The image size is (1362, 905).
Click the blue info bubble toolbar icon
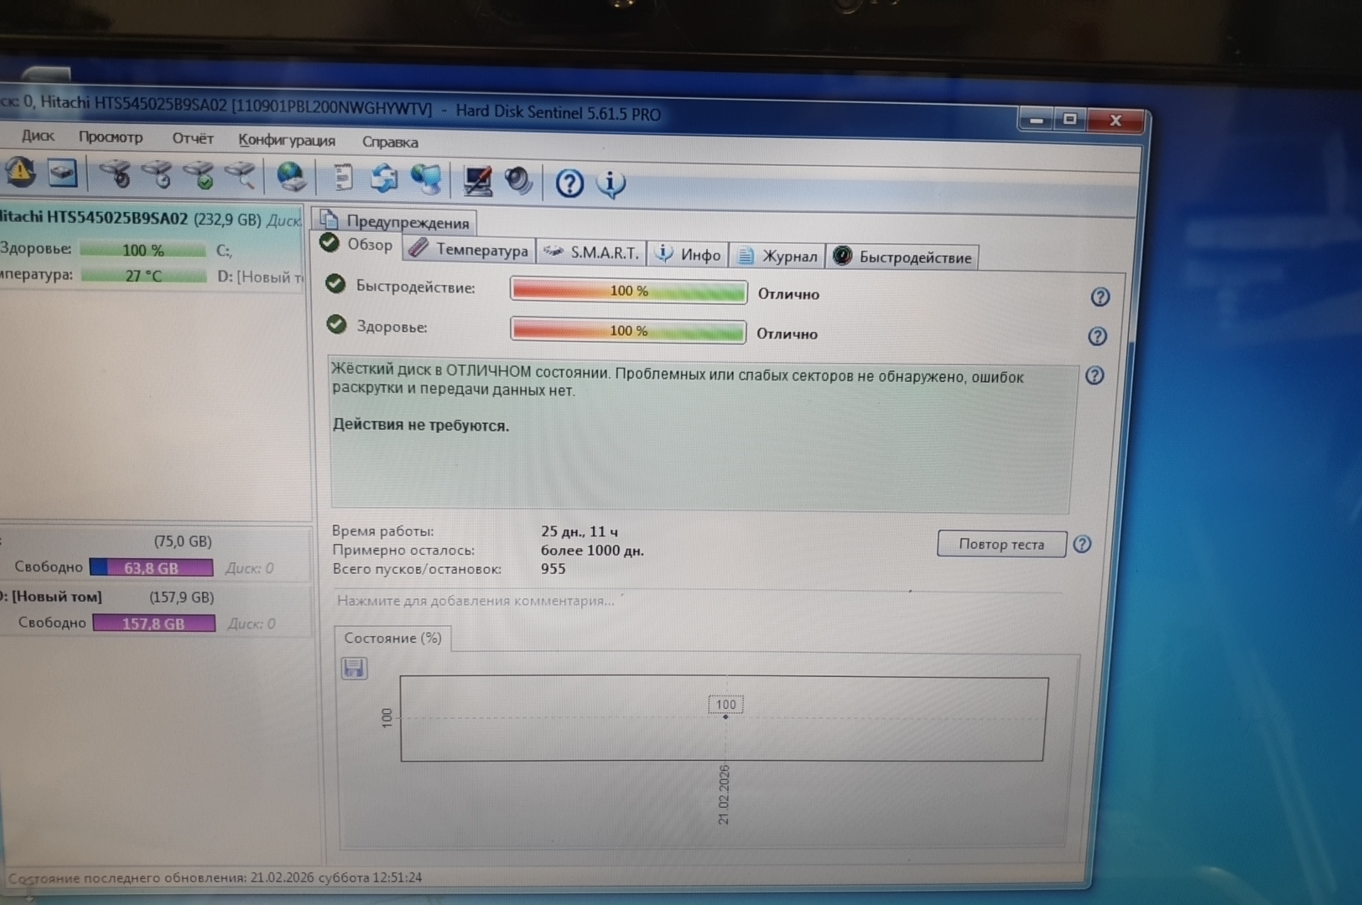pyautogui.click(x=611, y=184)
